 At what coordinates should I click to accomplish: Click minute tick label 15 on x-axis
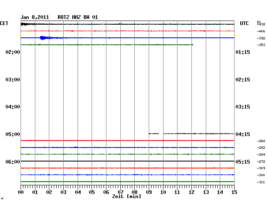pos(234,192)
